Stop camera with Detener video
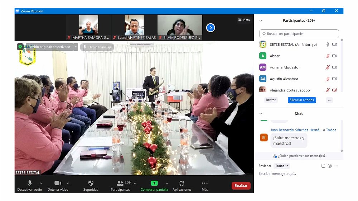358x201 pixels. tap(58, 183)
